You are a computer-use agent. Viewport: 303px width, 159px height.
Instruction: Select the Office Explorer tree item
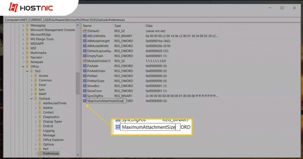pos(53,140)
